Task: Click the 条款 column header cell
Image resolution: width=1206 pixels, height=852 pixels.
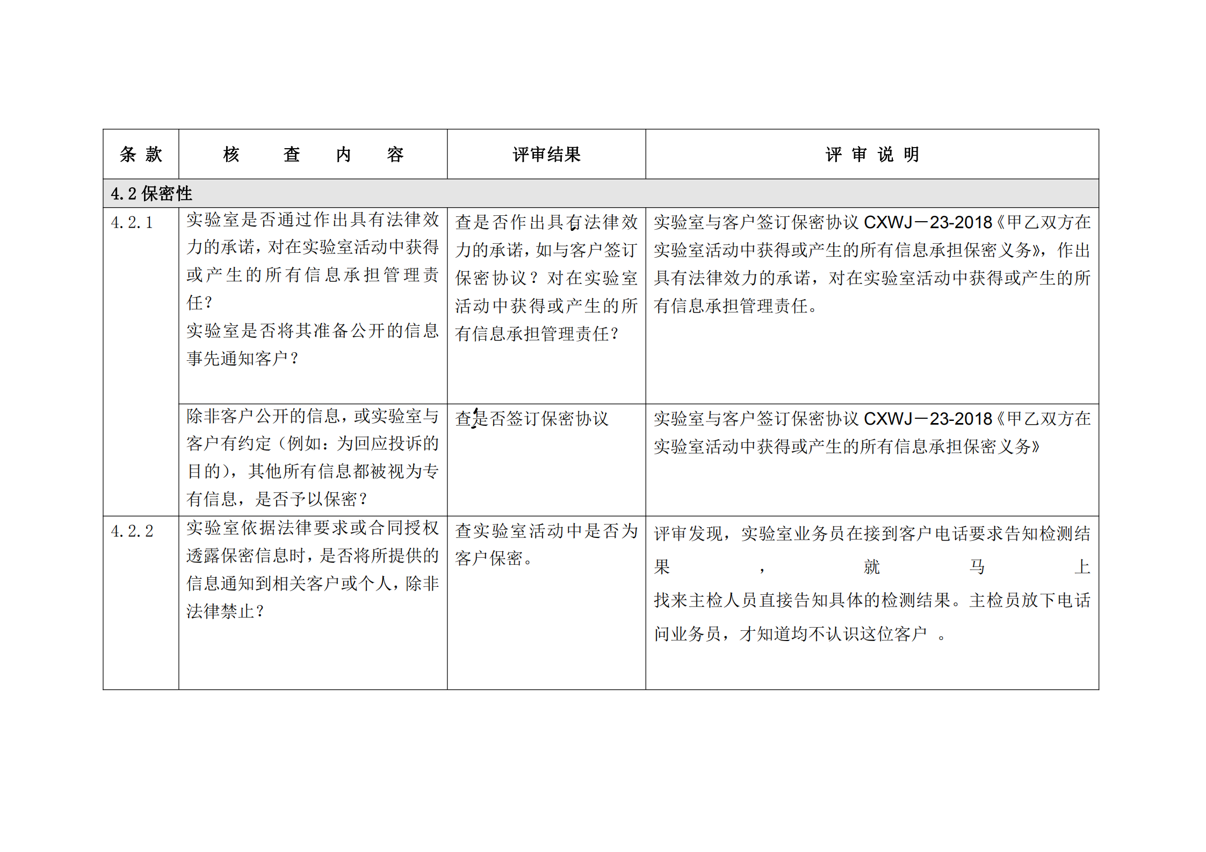Action: (x=141, y=155)
